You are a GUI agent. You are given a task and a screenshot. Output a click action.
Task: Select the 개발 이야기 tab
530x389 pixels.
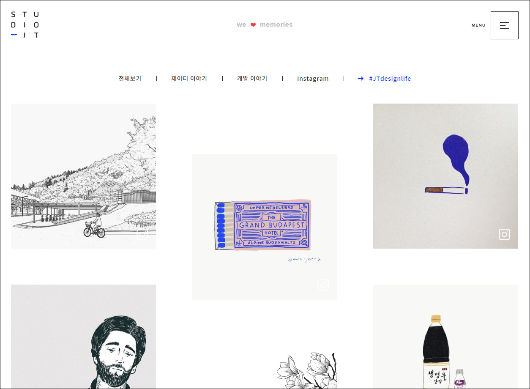click(252, 79)
